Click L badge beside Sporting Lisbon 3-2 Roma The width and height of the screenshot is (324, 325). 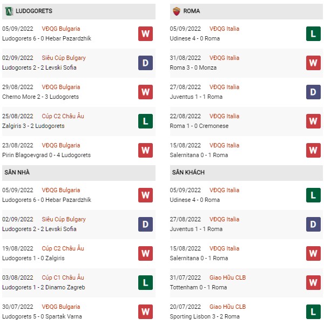[x=313, y=312]
